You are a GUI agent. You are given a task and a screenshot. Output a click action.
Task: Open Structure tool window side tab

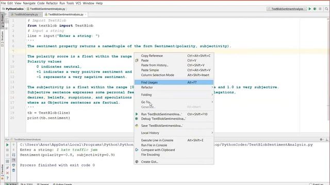tap(2, 39)
